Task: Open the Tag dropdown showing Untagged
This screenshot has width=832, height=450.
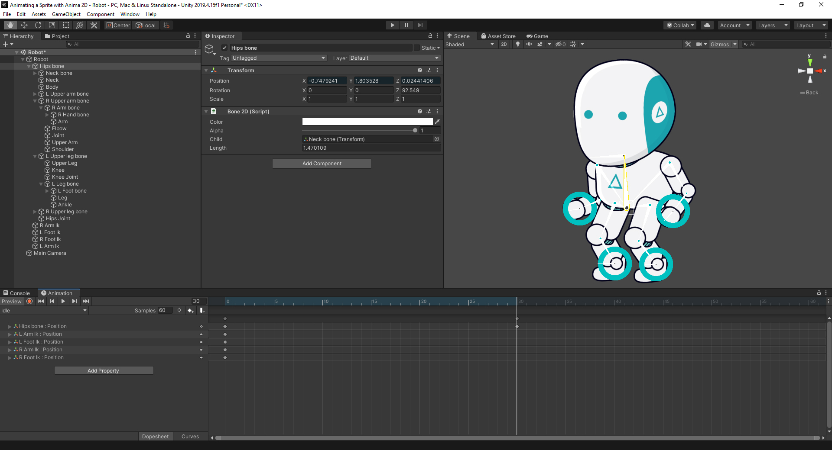Action: [x=279, y=58]
